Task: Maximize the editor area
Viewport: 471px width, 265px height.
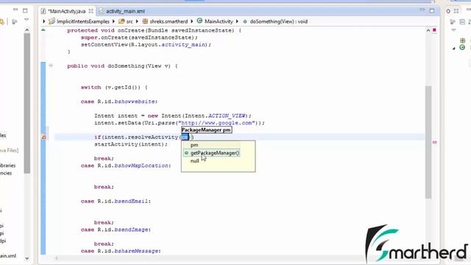Action: point(432,10)
